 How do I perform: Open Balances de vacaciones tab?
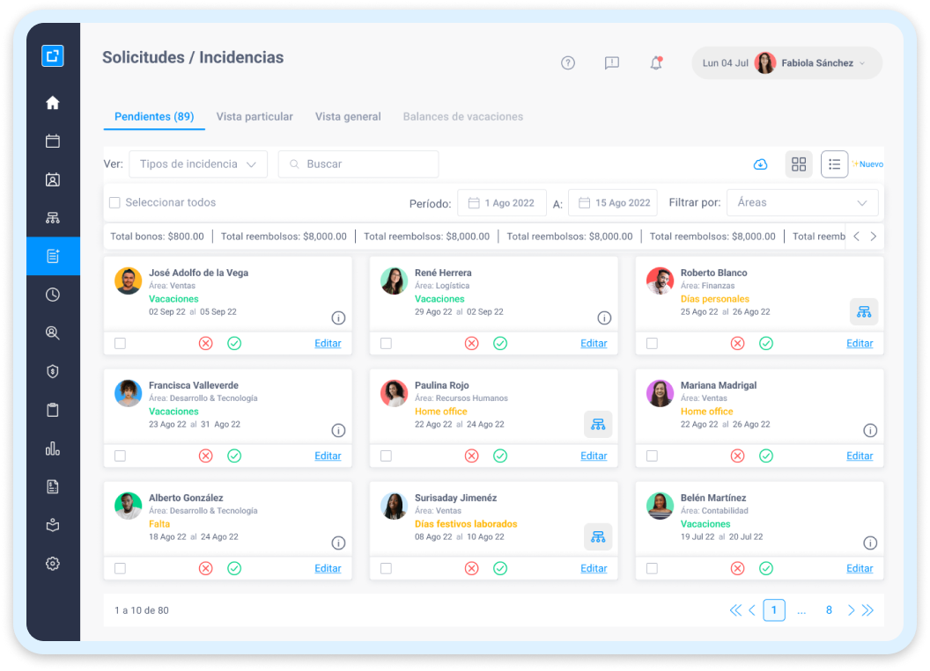(x=463, y=117)
